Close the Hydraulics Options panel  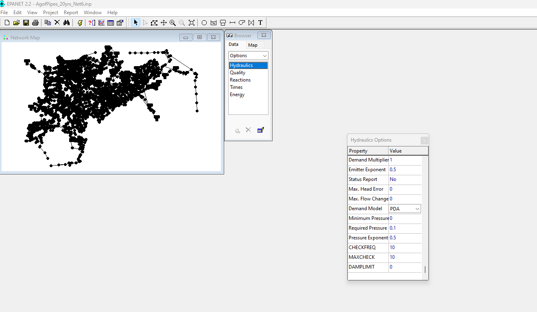pyautogui.click(x=424, y=140)
